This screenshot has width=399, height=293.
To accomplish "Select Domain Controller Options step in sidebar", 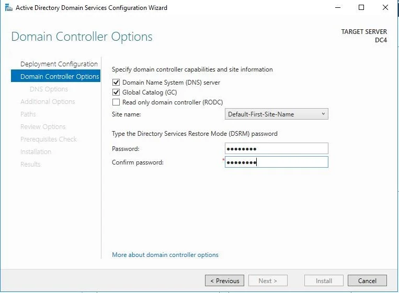I will [x=55, y=76].
